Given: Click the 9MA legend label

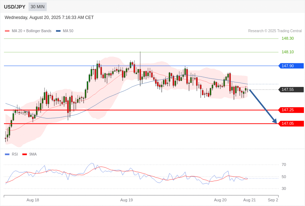Looking at the screenshot, I should [x=33, y=154].
